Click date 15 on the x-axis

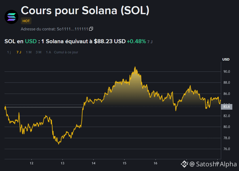click(x=124, y=163)
